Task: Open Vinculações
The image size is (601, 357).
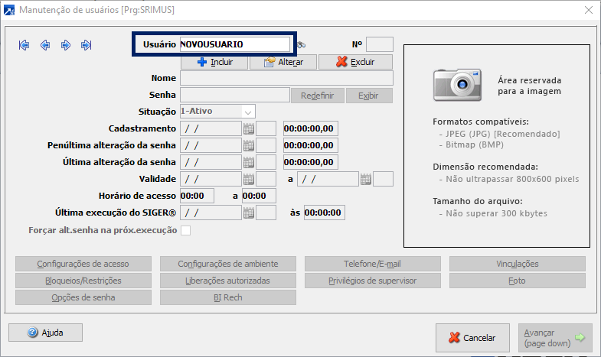Action: click(518, 264)
